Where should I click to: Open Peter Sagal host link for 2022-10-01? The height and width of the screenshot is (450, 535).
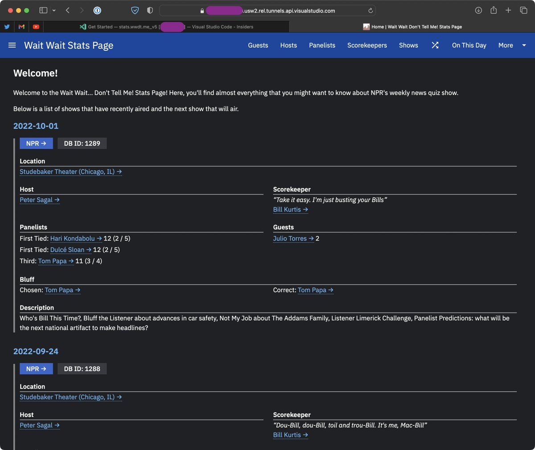[x=40, y=200]
